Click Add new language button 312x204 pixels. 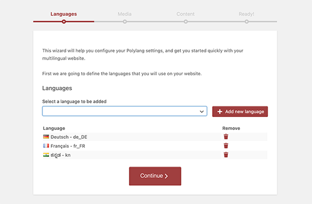click(x=240, y=111)
